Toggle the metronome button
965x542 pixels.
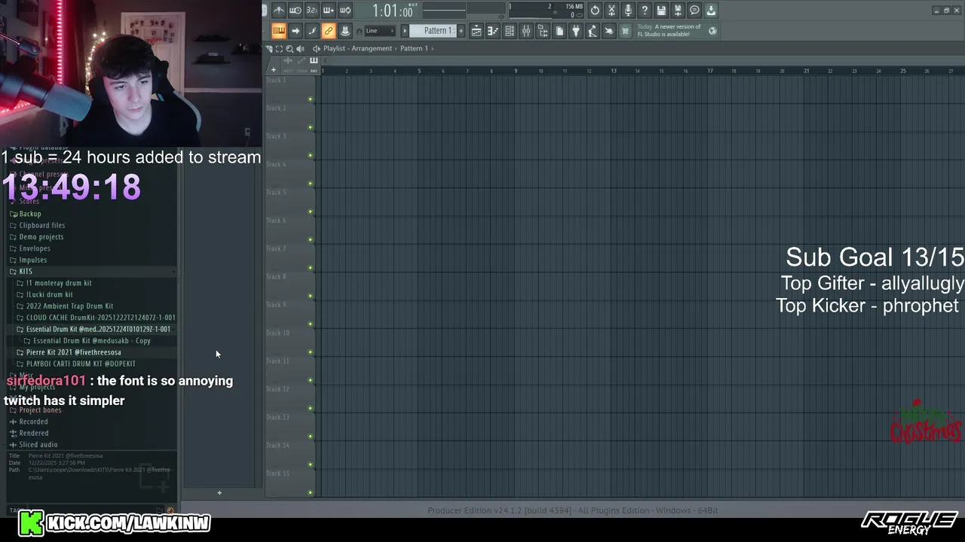click(279, 11)
